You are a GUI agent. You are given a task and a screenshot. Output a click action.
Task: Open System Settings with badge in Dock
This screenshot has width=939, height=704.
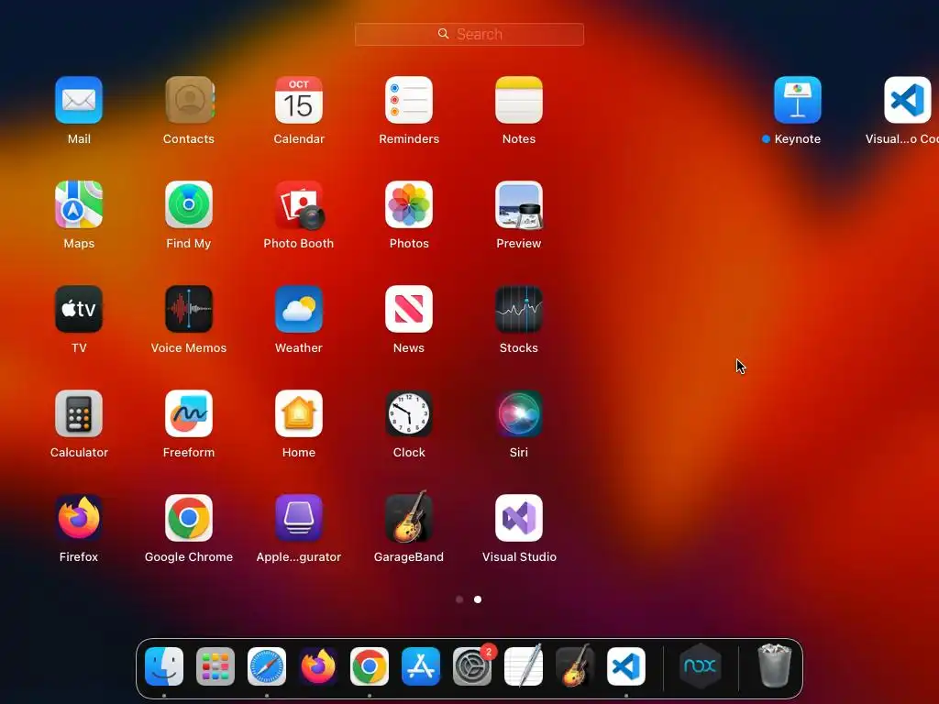tap(472, 666)
